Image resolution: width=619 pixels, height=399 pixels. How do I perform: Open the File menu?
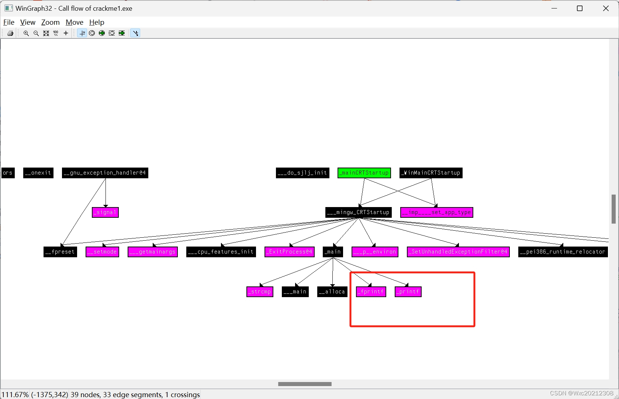click(x=9, y=22)
